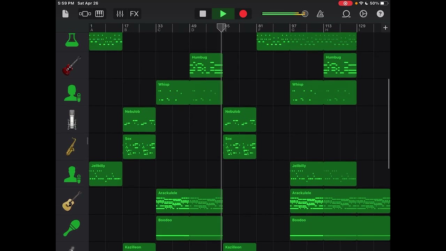Switch to Tracks view button
This screenshot has height=251, width=446.
point(85,14)
